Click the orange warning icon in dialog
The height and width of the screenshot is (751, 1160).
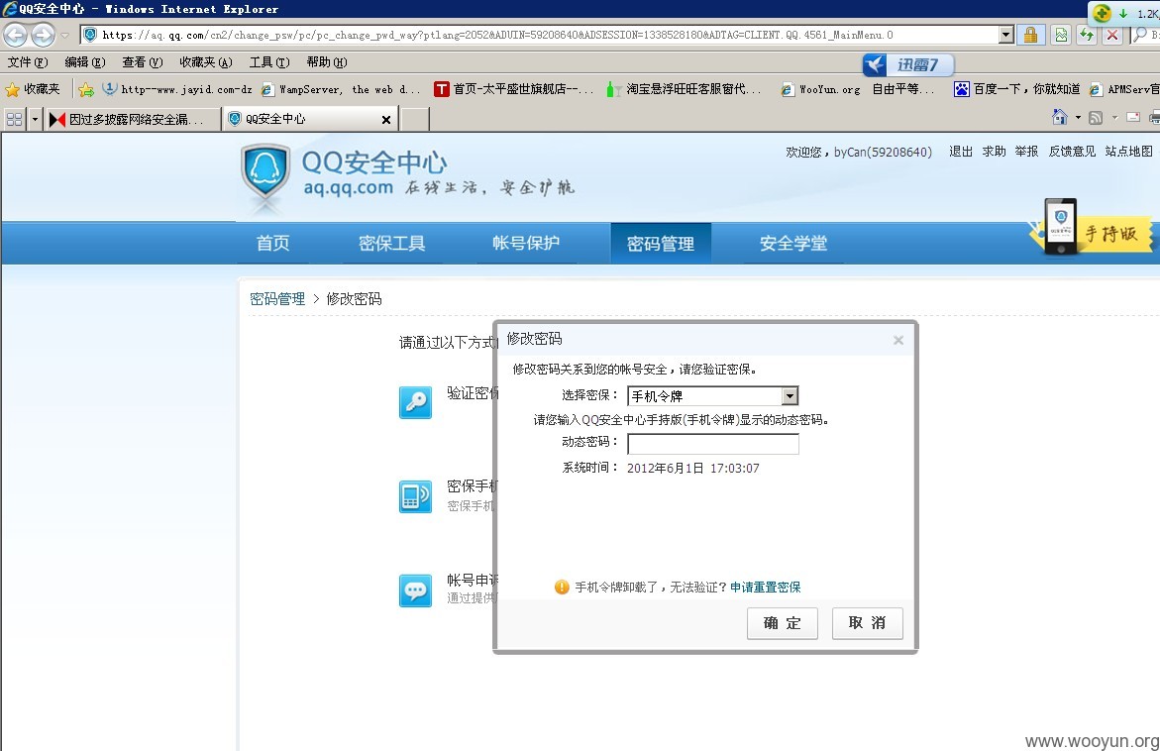tap(562, 587)
